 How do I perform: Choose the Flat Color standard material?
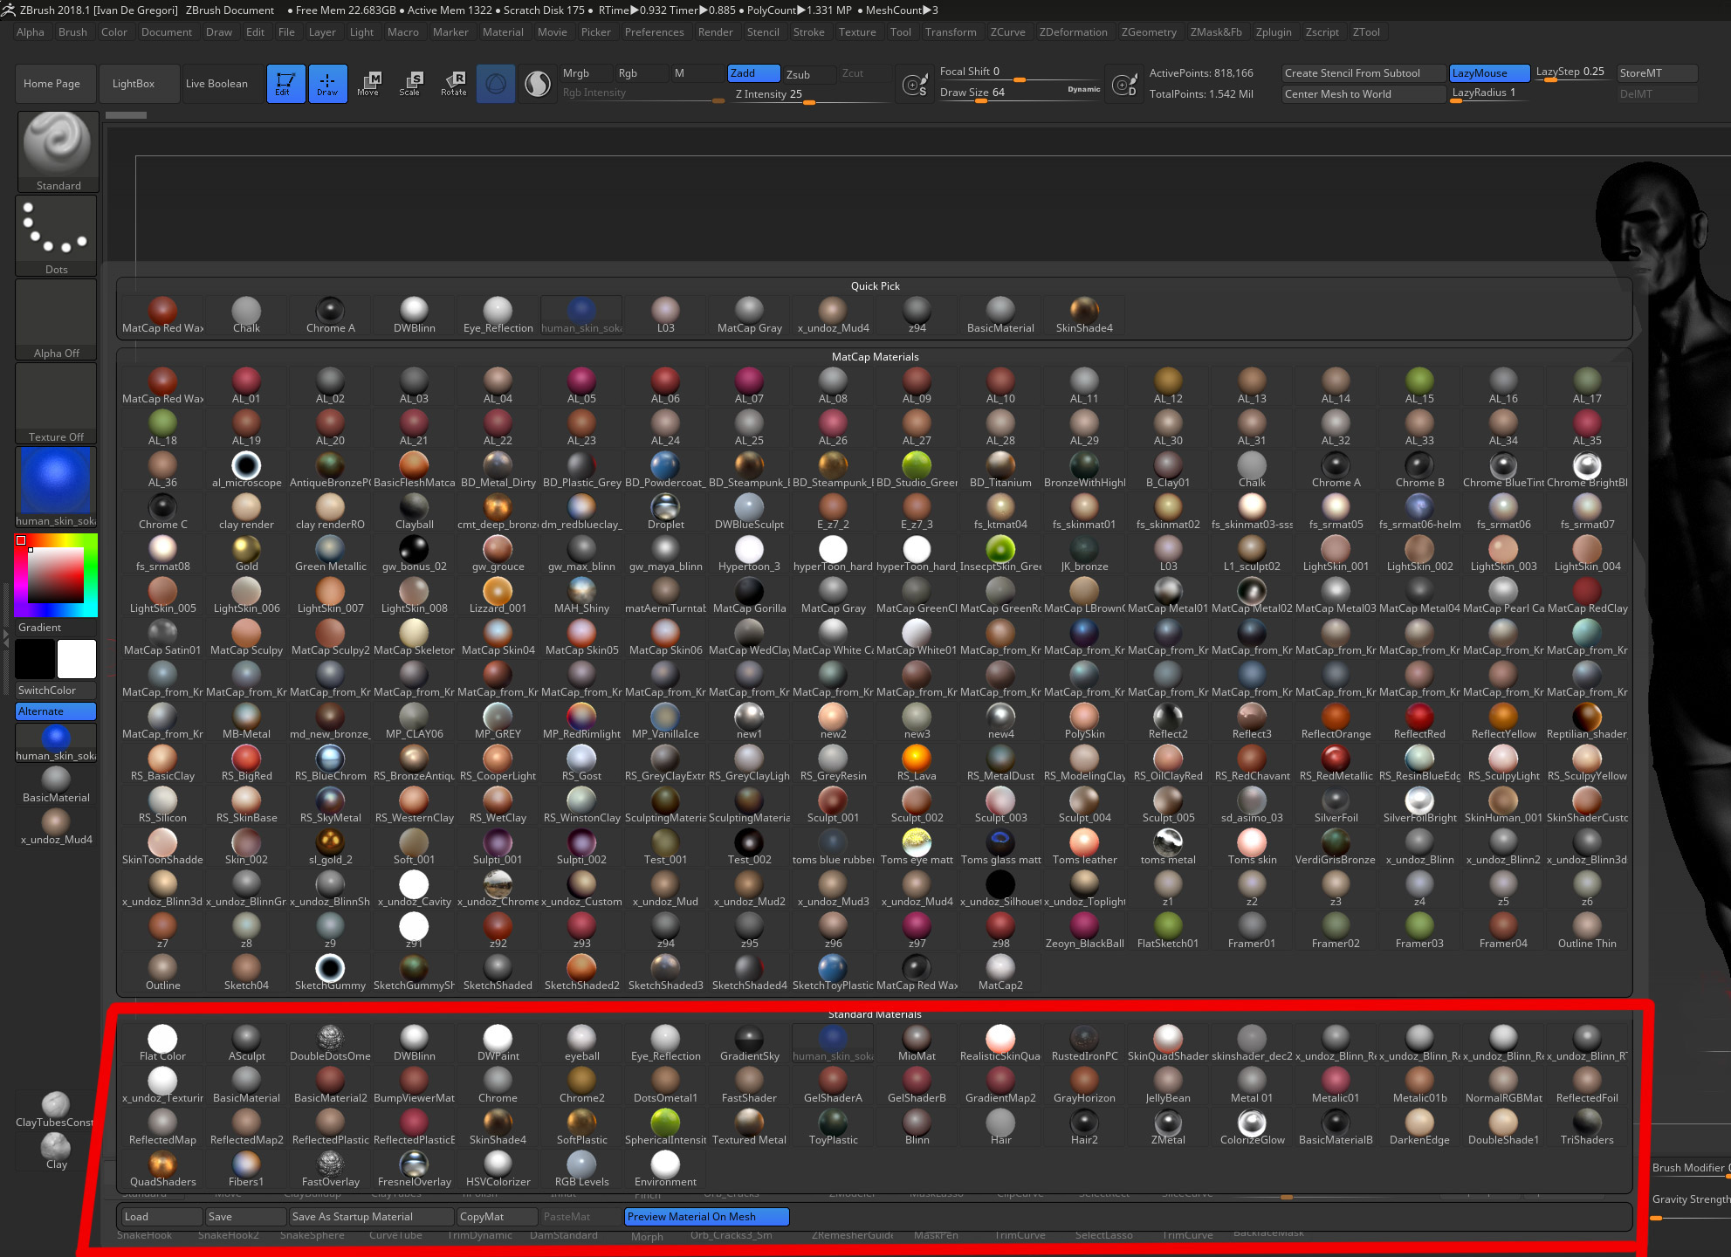point(162,1044)
